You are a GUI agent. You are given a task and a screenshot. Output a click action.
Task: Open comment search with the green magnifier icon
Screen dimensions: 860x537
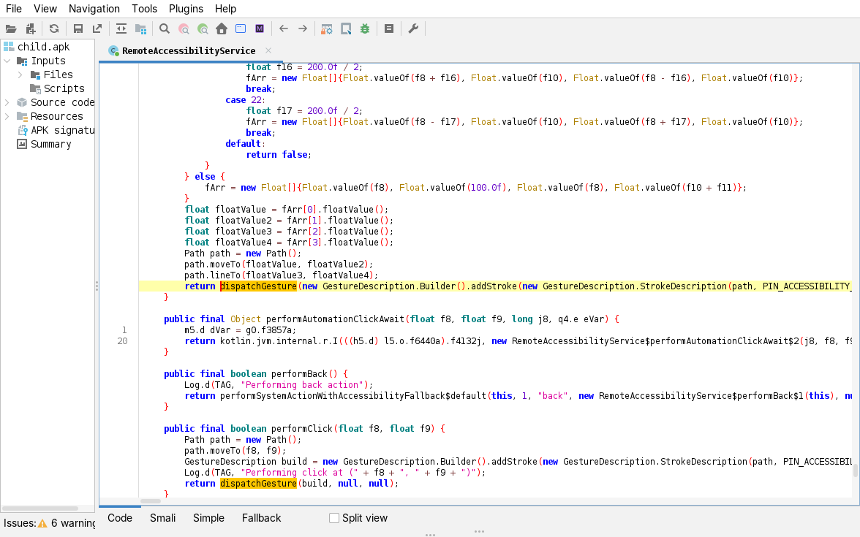203,29
